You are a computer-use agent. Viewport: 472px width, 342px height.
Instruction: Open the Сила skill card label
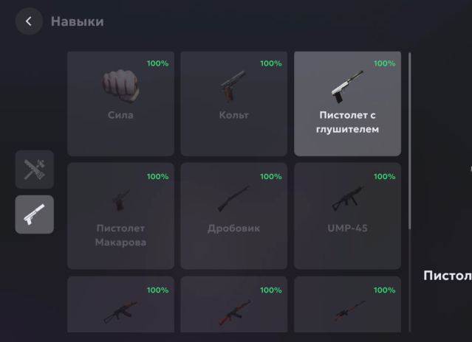point(120,115)
